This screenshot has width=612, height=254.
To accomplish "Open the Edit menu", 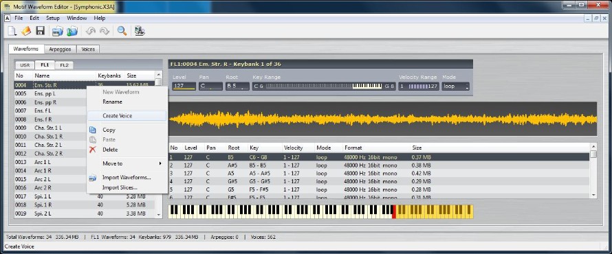I will click(x=34, y=19).
